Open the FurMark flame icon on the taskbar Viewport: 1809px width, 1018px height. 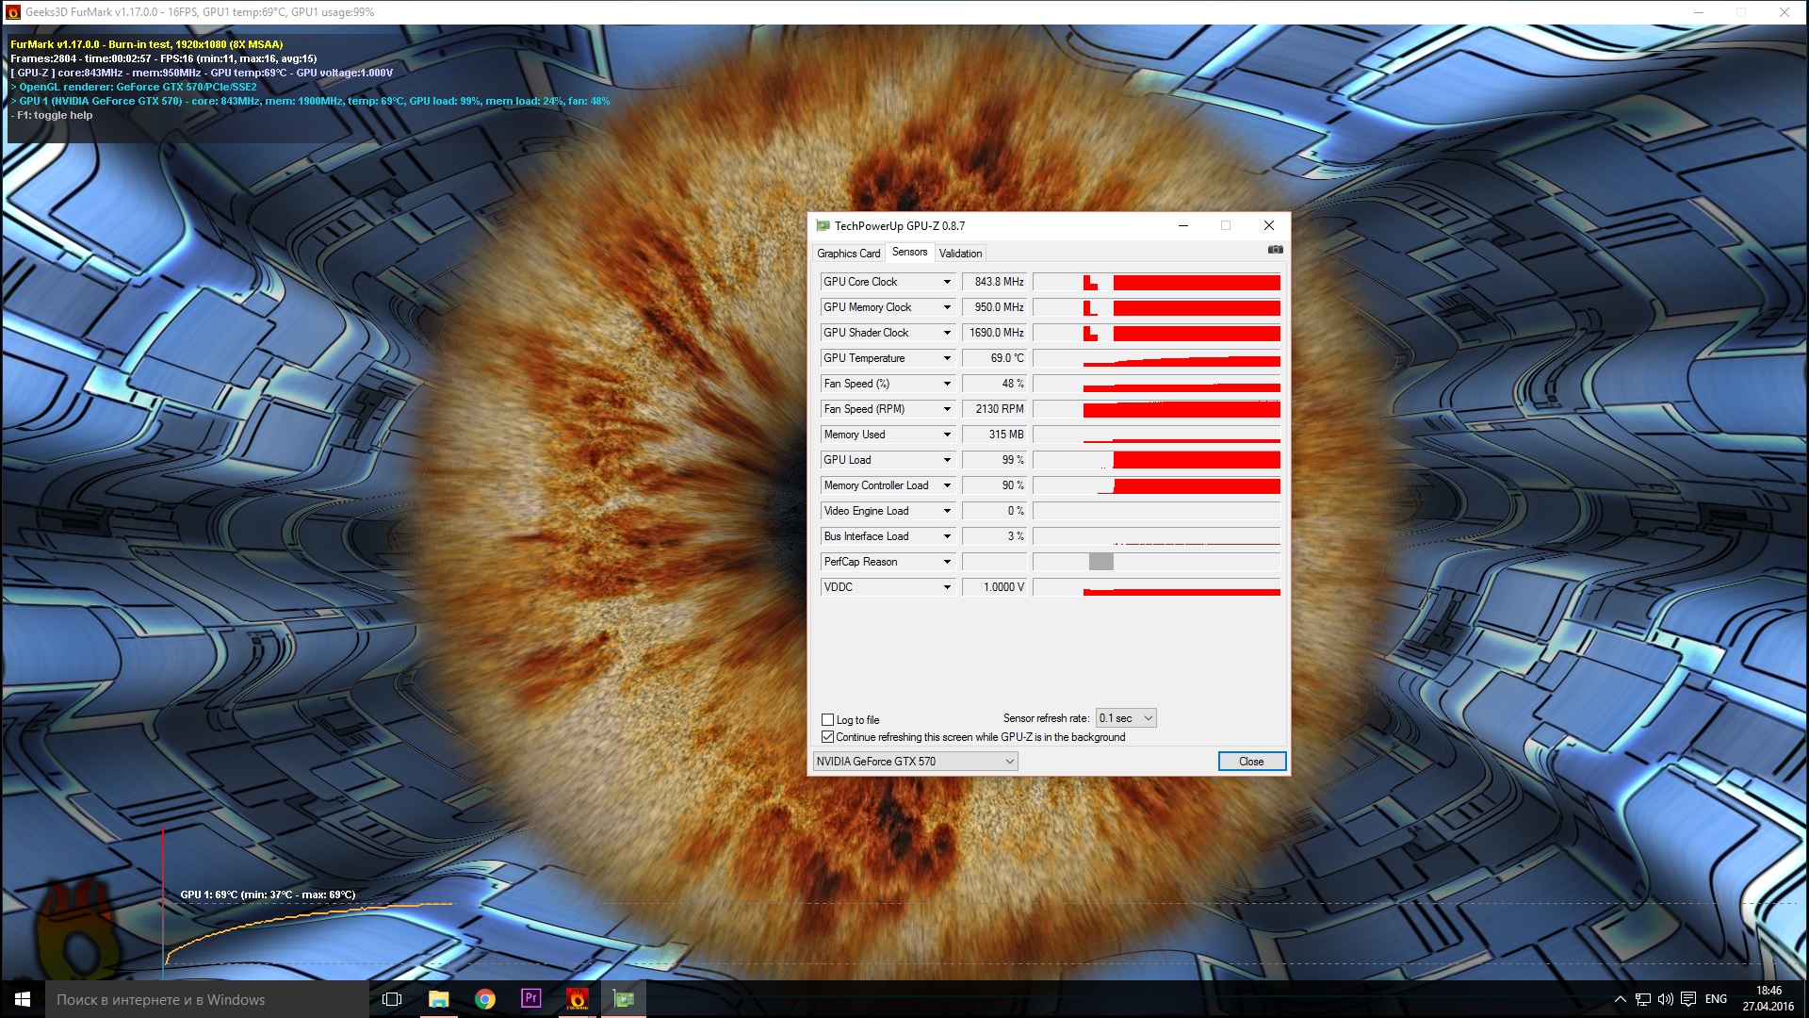point(576,998)
